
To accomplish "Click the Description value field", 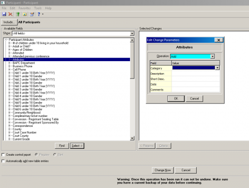I will point(196,74).
